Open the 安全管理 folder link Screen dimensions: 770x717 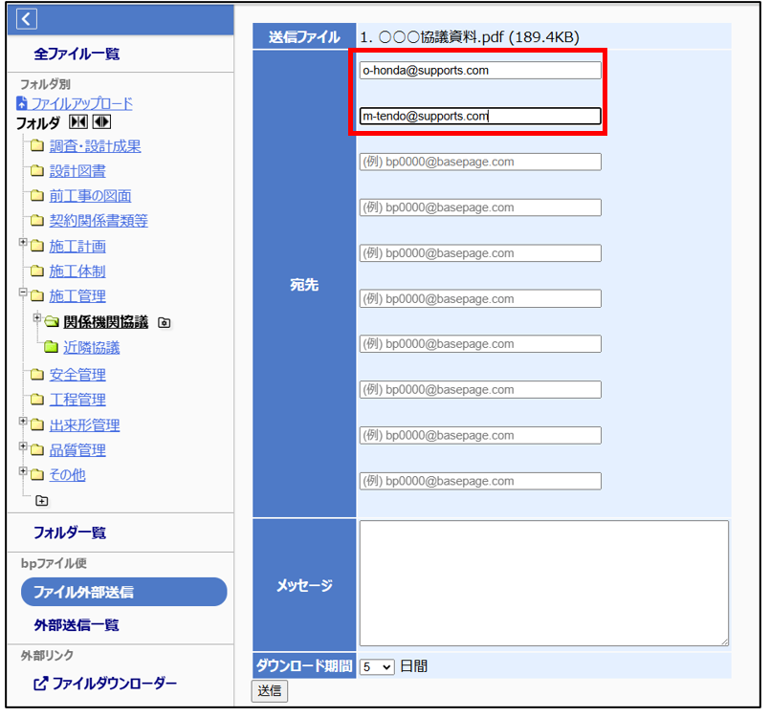click(x=77, y=375)
